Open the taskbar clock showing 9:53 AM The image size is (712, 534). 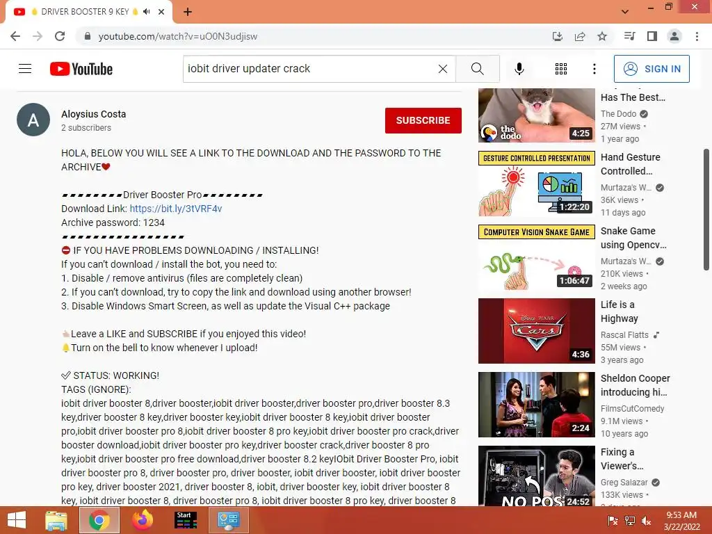pyautogui.click(x=681, y=521)
